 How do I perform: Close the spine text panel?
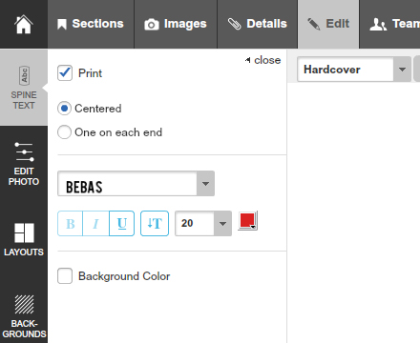(262, 60)
